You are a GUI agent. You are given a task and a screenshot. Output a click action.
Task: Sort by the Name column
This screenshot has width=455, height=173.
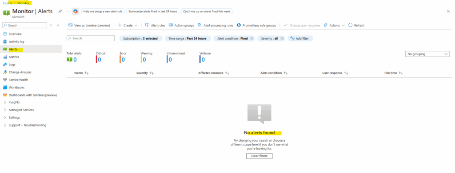pyautogui.click(x=81, y=73)
